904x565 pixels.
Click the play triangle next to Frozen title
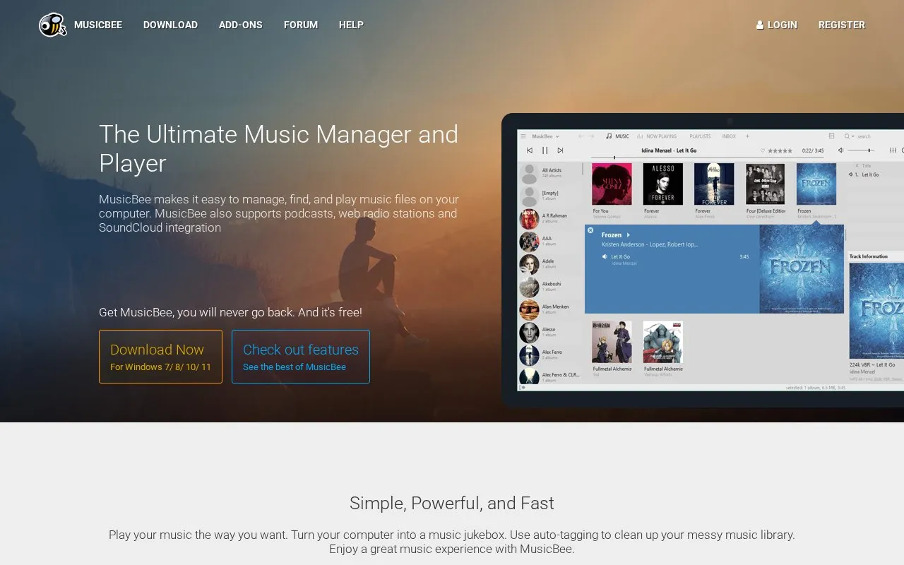(x=628, y=235)
